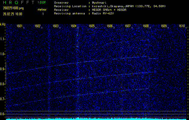Viewport: 189px width, 120px height.
Task: Click the meteor label
Action: click(x=42, y=10)
